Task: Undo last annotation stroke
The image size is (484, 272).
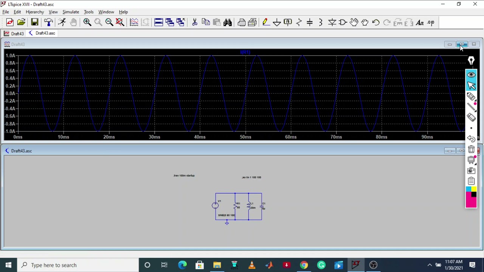Action: point(471,139)
